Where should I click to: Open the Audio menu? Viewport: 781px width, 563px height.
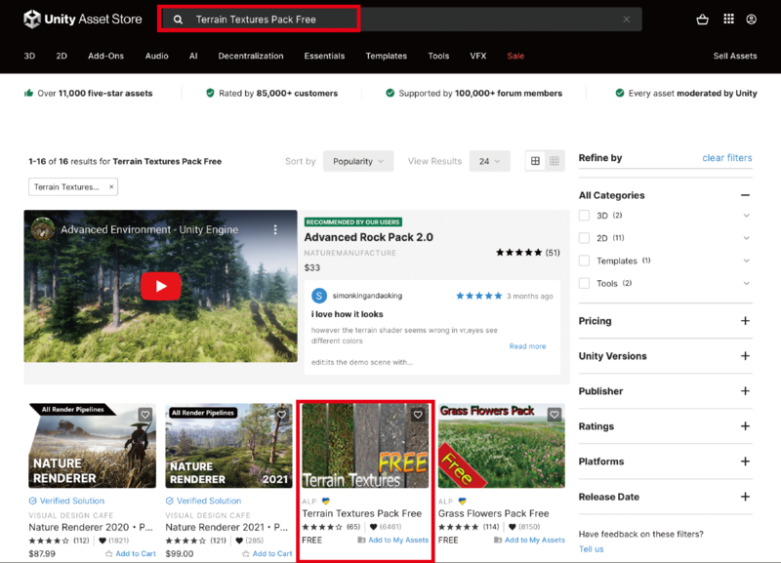[x=157, y=56]
